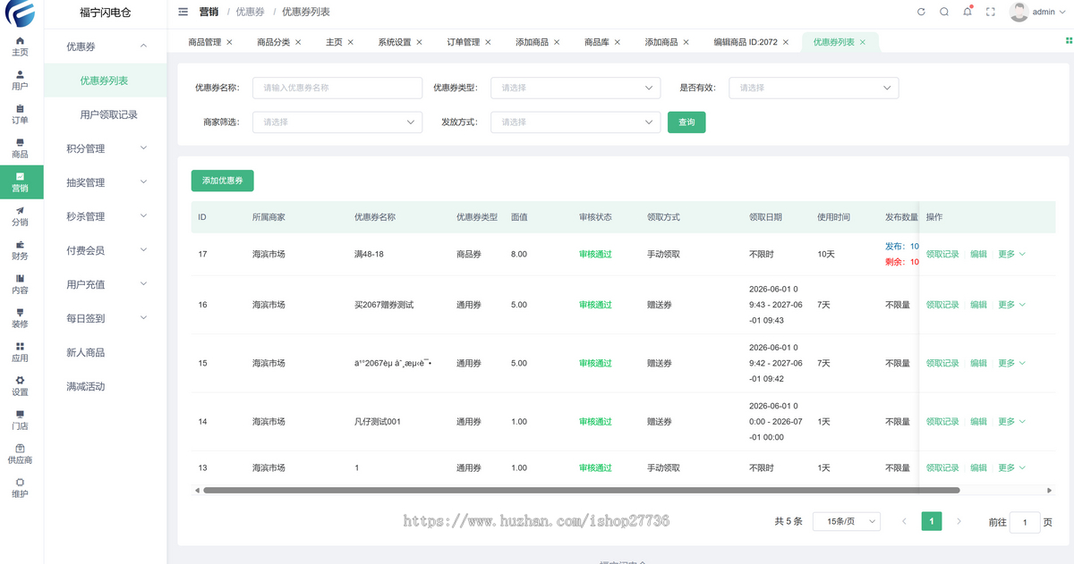Open 财务 finance sidebar icon

point(20,250)
